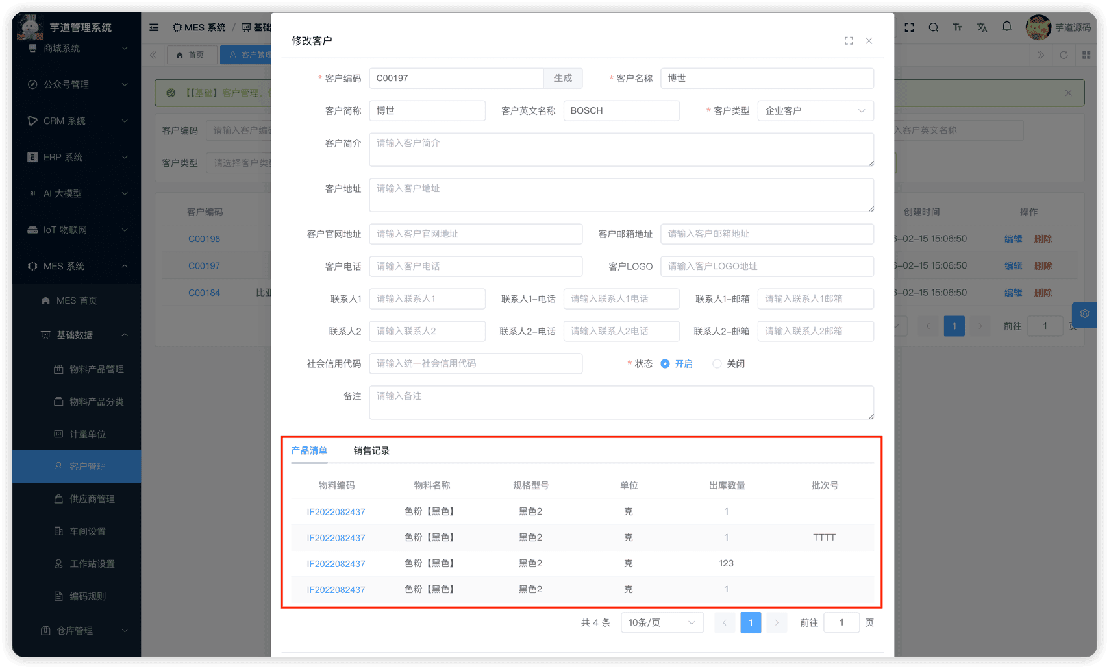
Task: Click the hamburger menu collapse icon
Action: click(x=154, y=27)
